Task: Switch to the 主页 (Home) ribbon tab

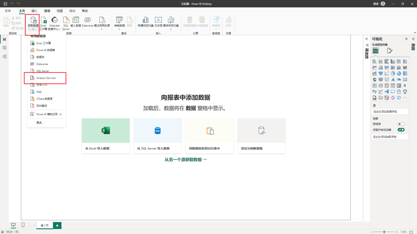Action: point(22,11)
